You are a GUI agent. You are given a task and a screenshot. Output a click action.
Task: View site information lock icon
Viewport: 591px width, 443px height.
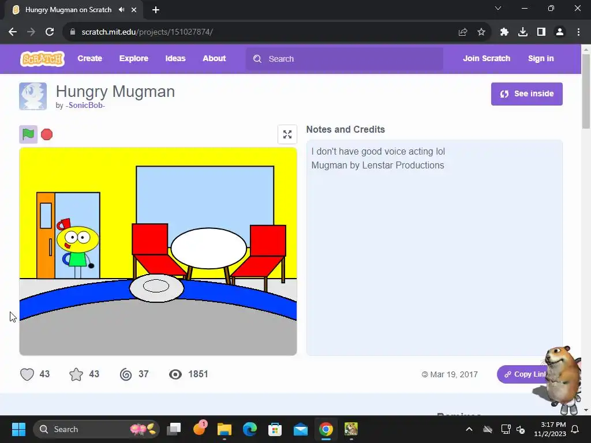73,32
